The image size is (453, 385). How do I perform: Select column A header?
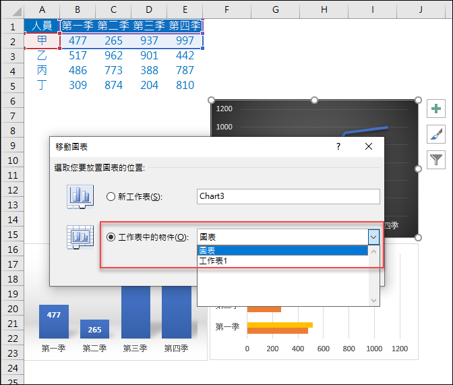point(42,10)
